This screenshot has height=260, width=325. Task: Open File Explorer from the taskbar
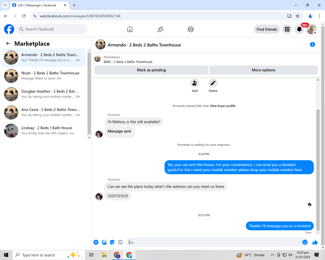[x=104, y=255]
